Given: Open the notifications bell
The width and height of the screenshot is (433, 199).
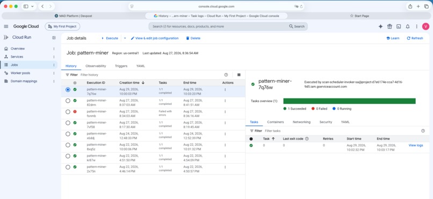Looking at the screenshot, I should tap(408, 26).
